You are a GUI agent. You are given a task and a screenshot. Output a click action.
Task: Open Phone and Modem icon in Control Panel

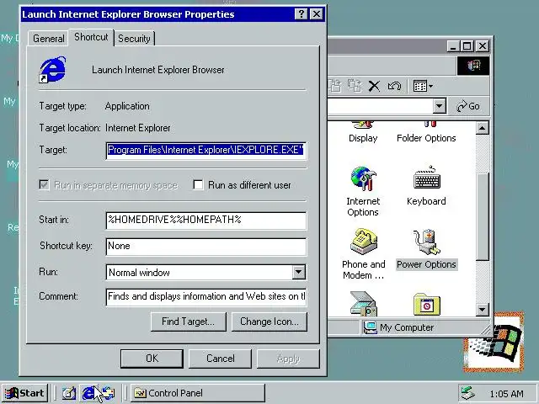pos(363,254)
